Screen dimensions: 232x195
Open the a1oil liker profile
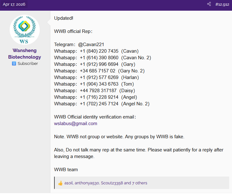pos(69,183)
